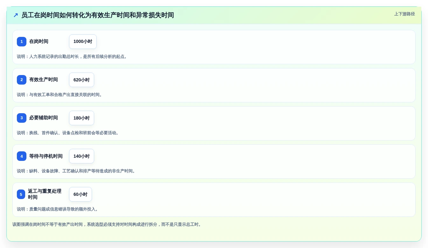Click the description 说明：质量问题或信息错误导致的额外投入
Image resolution: width=428 pixels, height=248 pixels.
(58, 209)
